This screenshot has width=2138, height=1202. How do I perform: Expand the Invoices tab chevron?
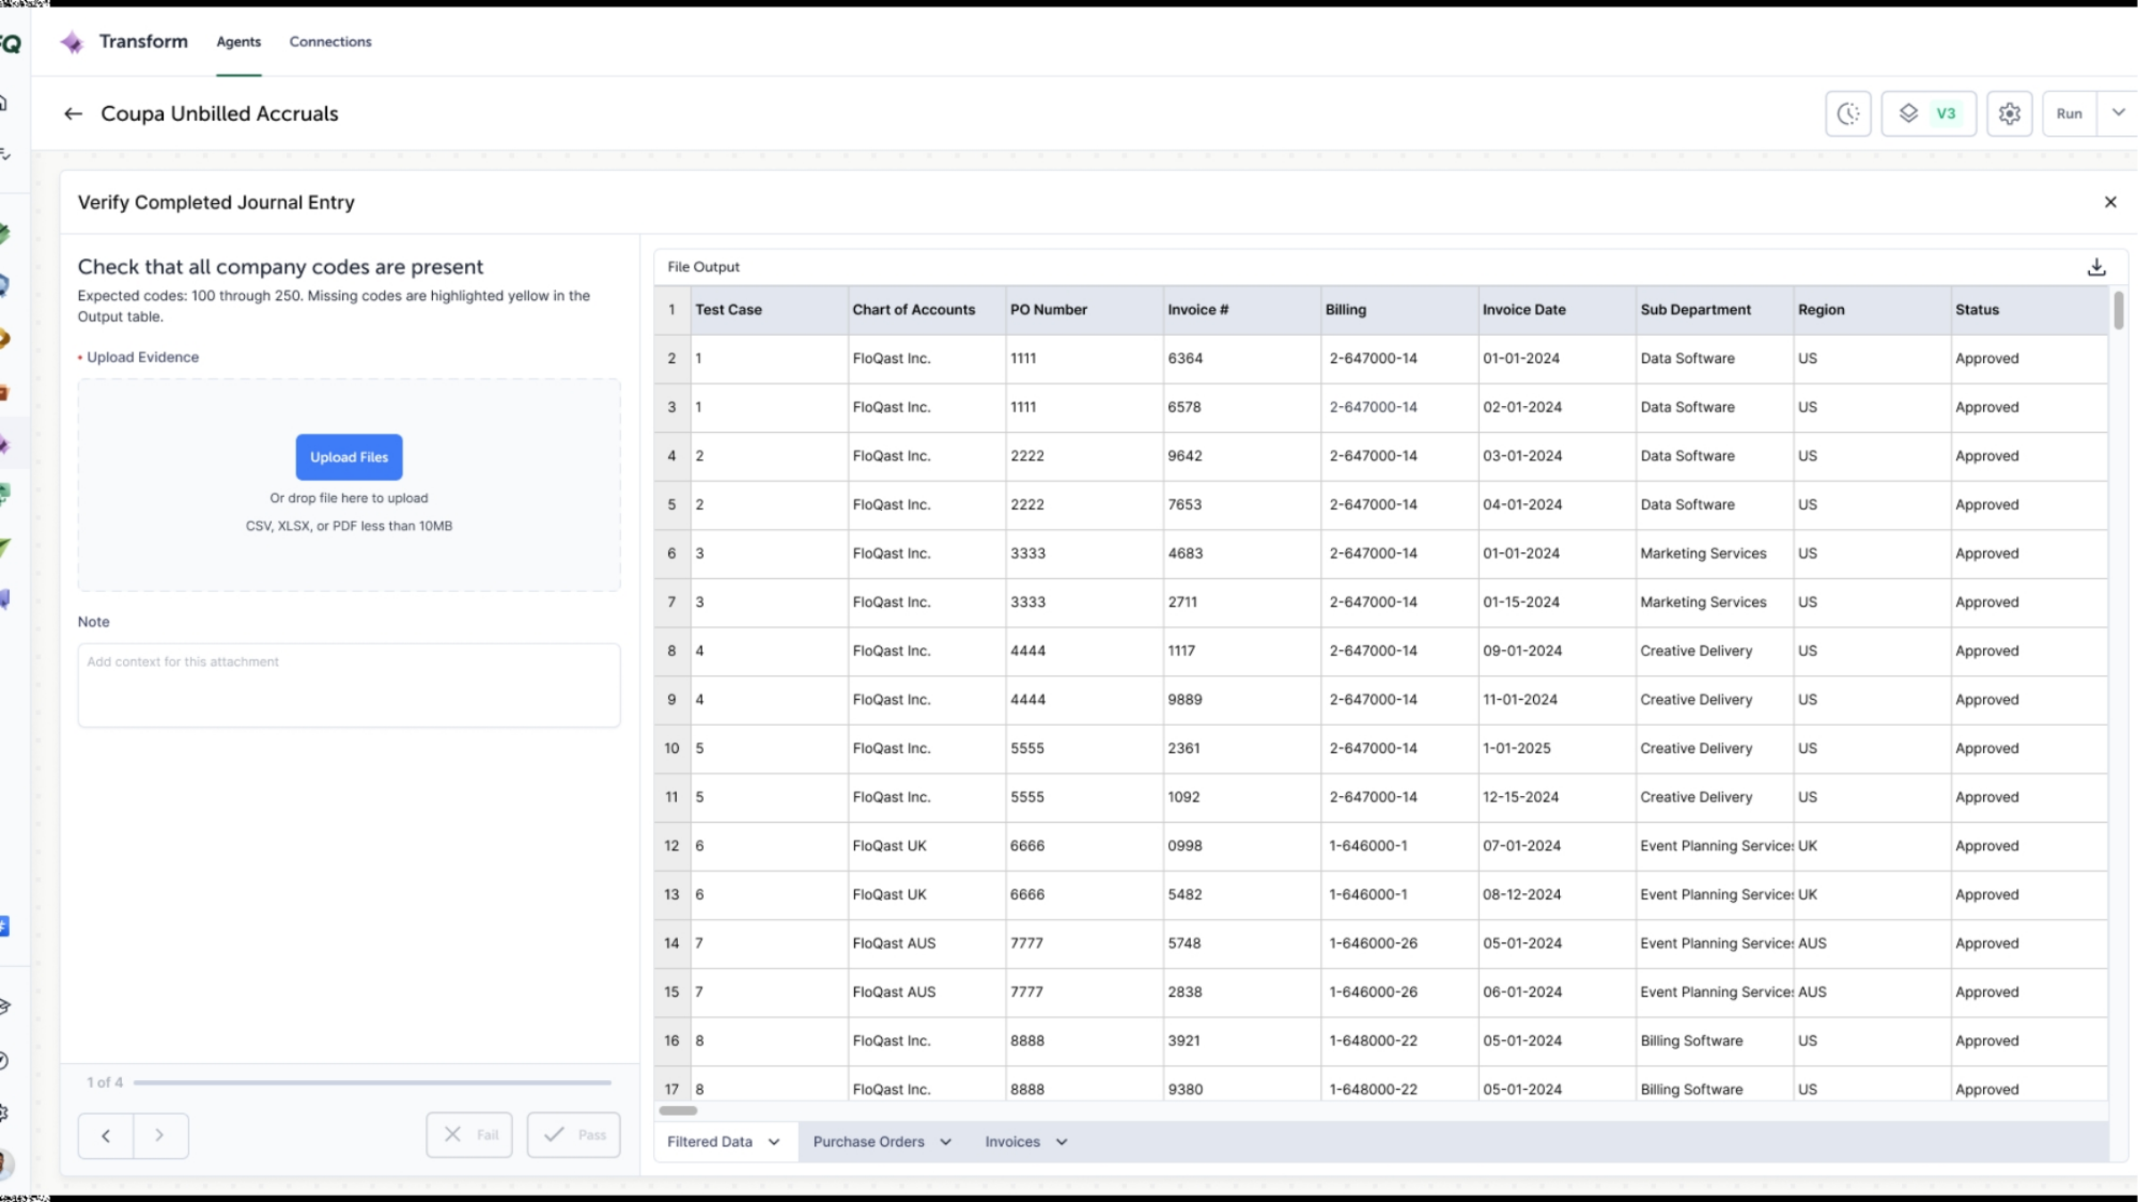click(1062, 1142)
